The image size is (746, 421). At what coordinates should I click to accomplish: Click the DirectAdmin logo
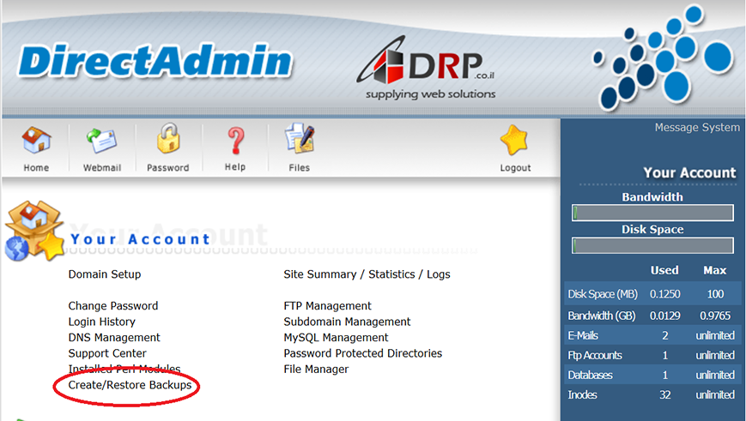[x=155, y=62]
